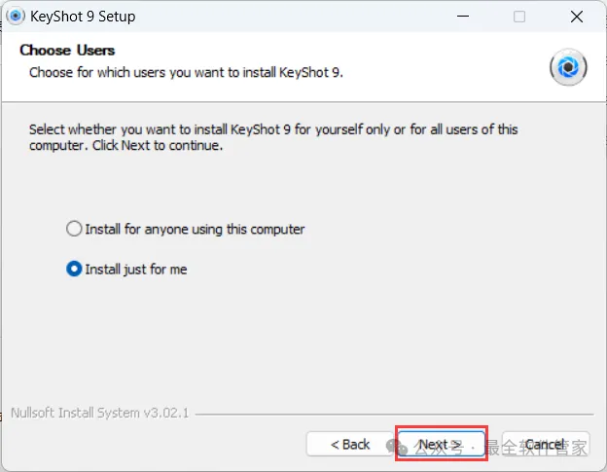This screenshot has width=607, height=472.
Task: Click the 'Install for anyone using this computer' label
Action: click(x=195, y=230)
